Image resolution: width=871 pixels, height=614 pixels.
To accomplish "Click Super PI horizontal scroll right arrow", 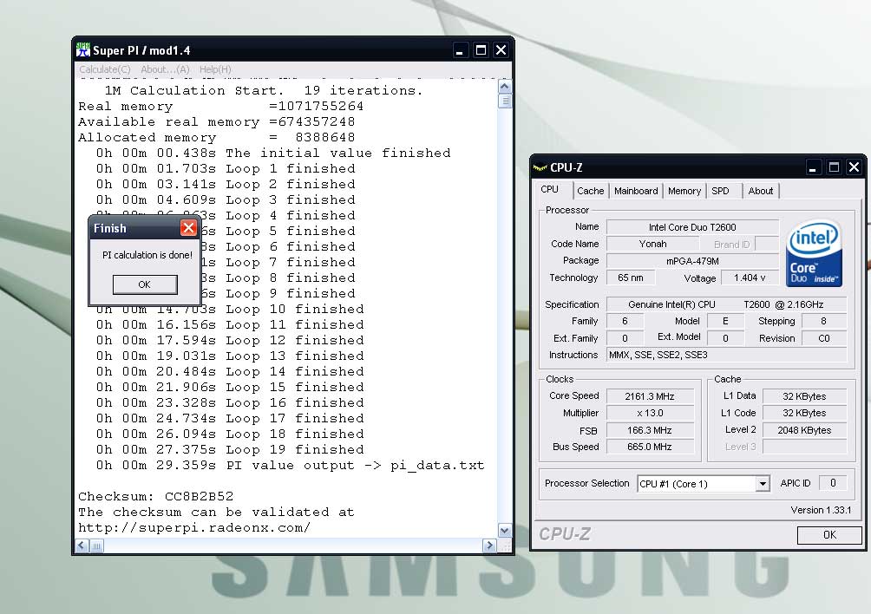I will pos(489,545).
